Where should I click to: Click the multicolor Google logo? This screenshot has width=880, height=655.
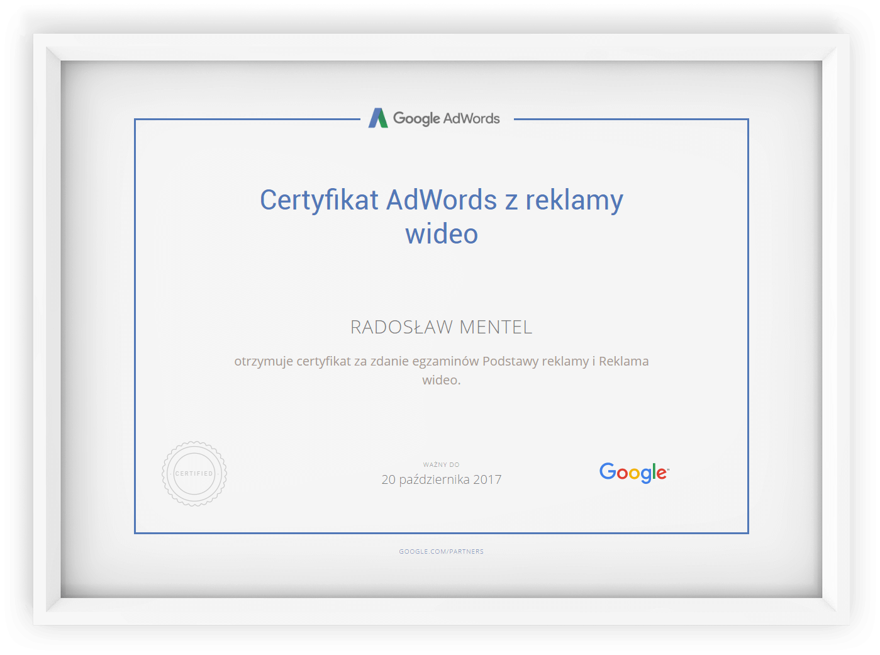tap(634, 473)
